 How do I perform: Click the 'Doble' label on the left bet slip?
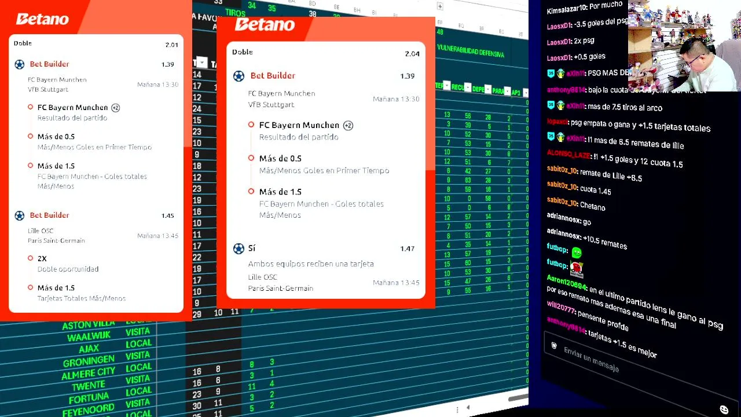click(x=23, y=43)
